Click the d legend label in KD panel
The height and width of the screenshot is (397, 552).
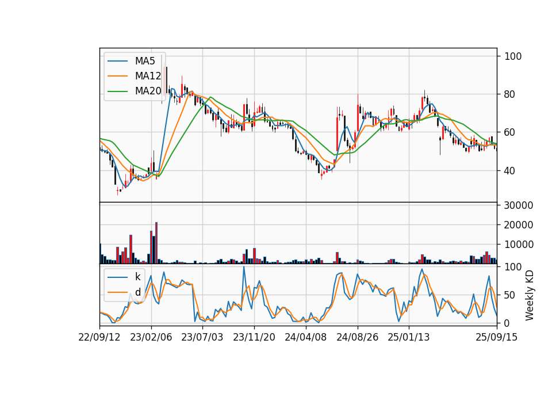click(137, 292)
